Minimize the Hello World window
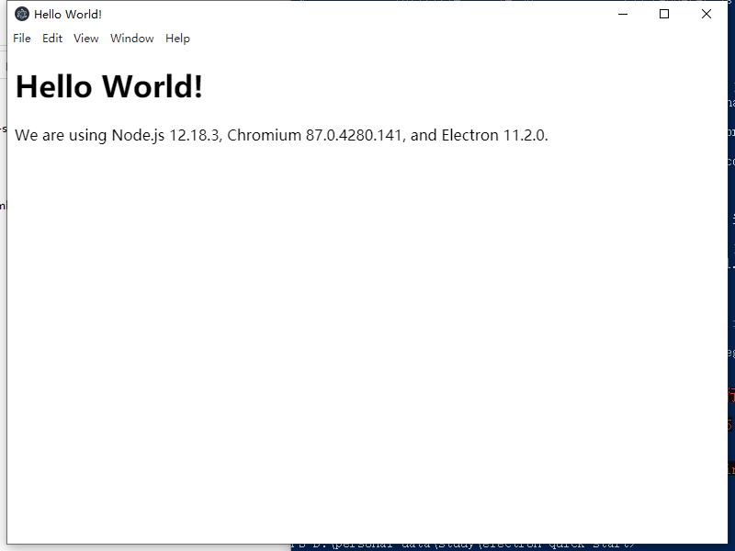The width and height of the screenshot is (735, 551). (x=623, y=14)
